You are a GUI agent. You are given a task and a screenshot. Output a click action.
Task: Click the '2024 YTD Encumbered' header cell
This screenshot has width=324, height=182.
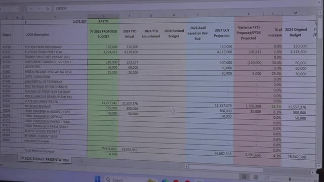pyautogui.click(x=151, y=34)
